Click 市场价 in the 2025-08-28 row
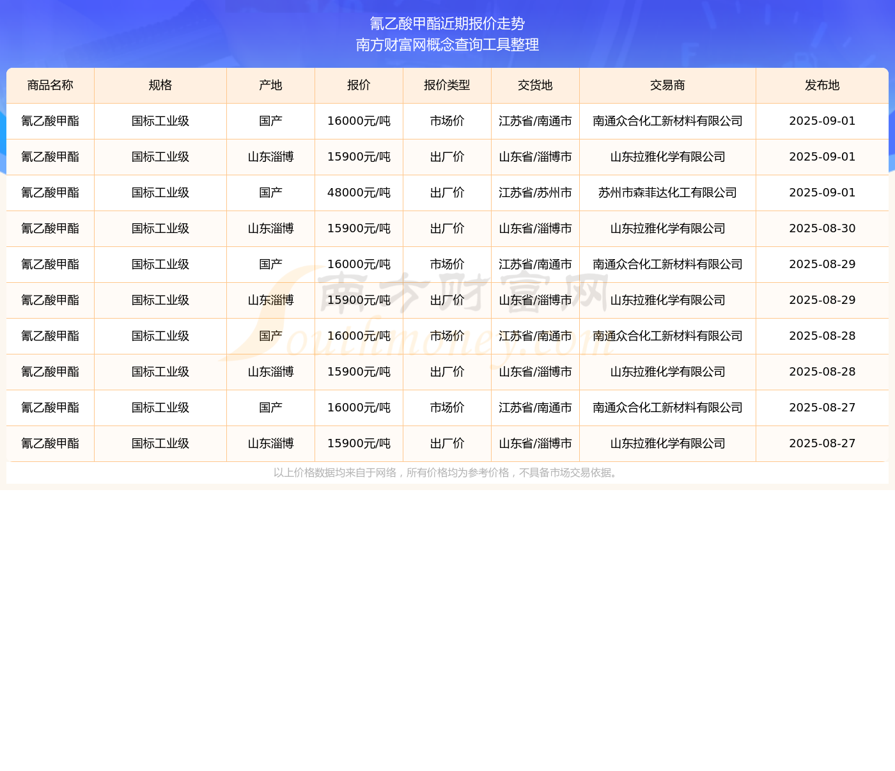 pyautogui.click(x=447, y=336)
